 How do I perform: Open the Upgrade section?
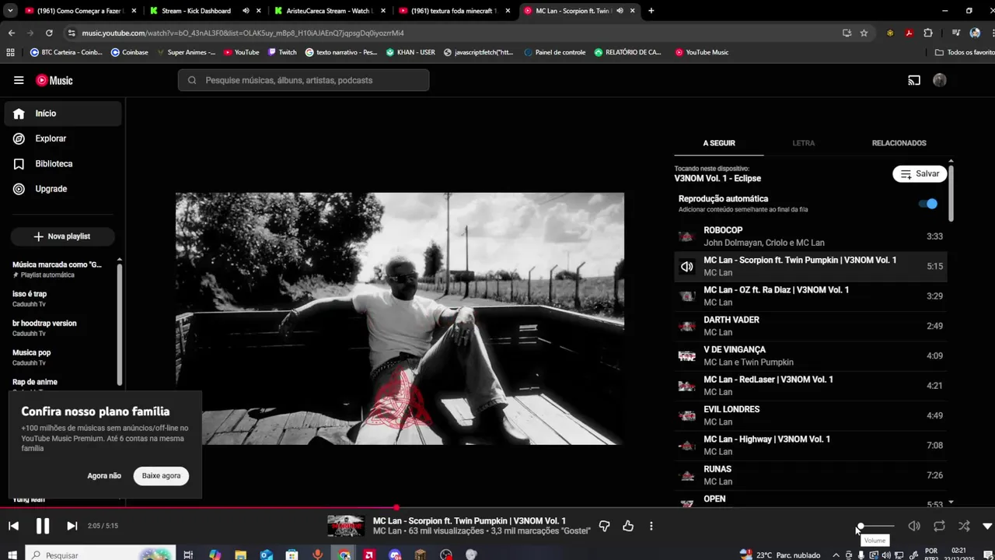tap(63, 189)
